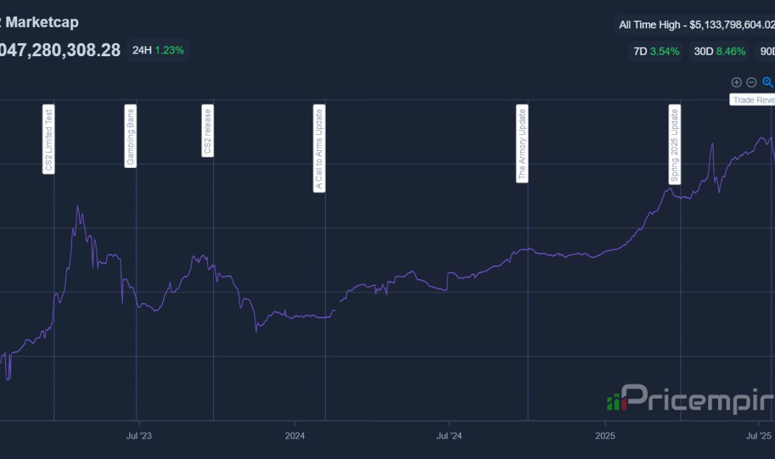Select the 7D 3.54% change badge

(x=656, y=51)
